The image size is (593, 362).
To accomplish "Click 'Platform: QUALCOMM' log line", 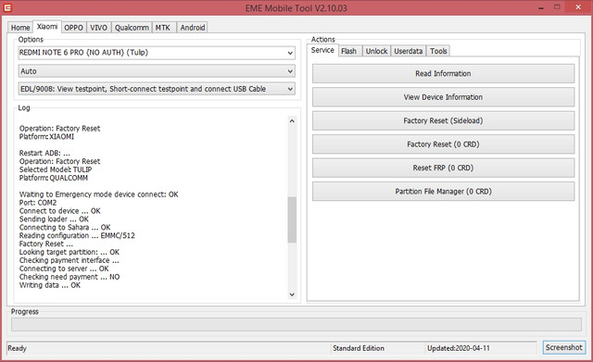I will [54, 178].
